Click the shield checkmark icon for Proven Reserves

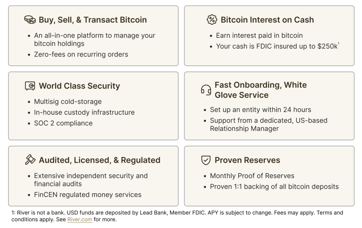pyautogui.click(x=206, y=160)
